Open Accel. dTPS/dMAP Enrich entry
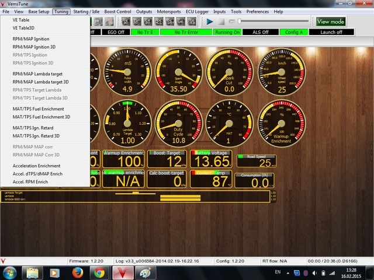 point(46,174)
